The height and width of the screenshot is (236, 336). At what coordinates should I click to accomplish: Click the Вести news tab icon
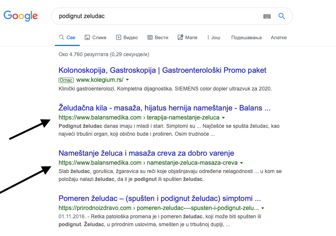[150, 37]
